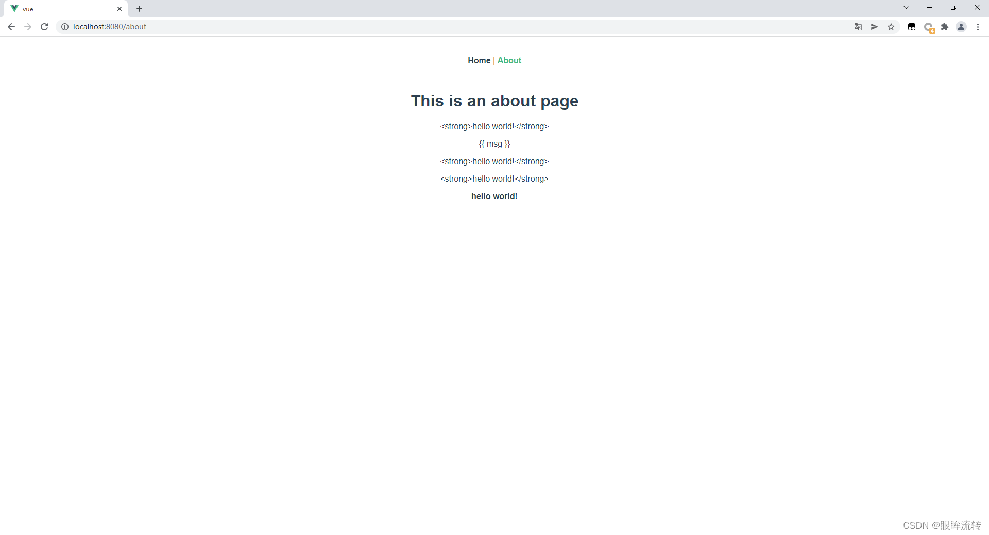The width and height of the screenshot is (989, 535).
Task: Close the vue tab
Action: 120,9
